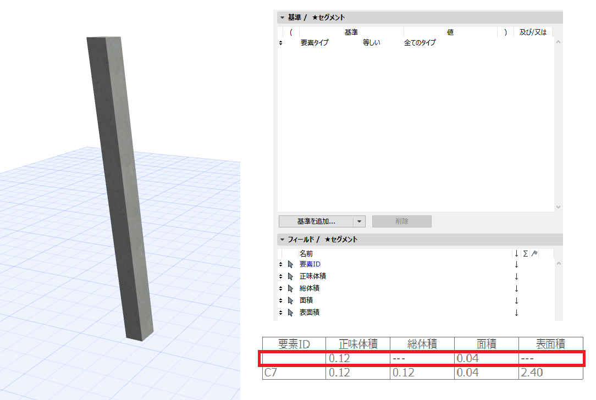Screen dimensions: 596x400
Task: Click the 削除 button
Action: [402, 221]
